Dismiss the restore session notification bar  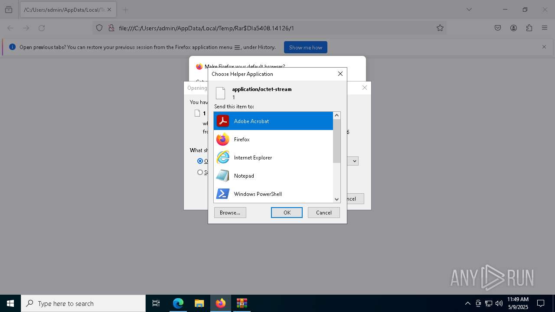pos(544,47)
